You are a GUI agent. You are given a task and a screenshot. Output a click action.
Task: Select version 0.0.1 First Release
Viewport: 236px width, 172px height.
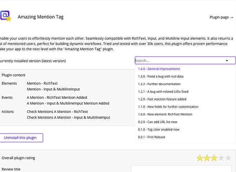tap(151, 137)
